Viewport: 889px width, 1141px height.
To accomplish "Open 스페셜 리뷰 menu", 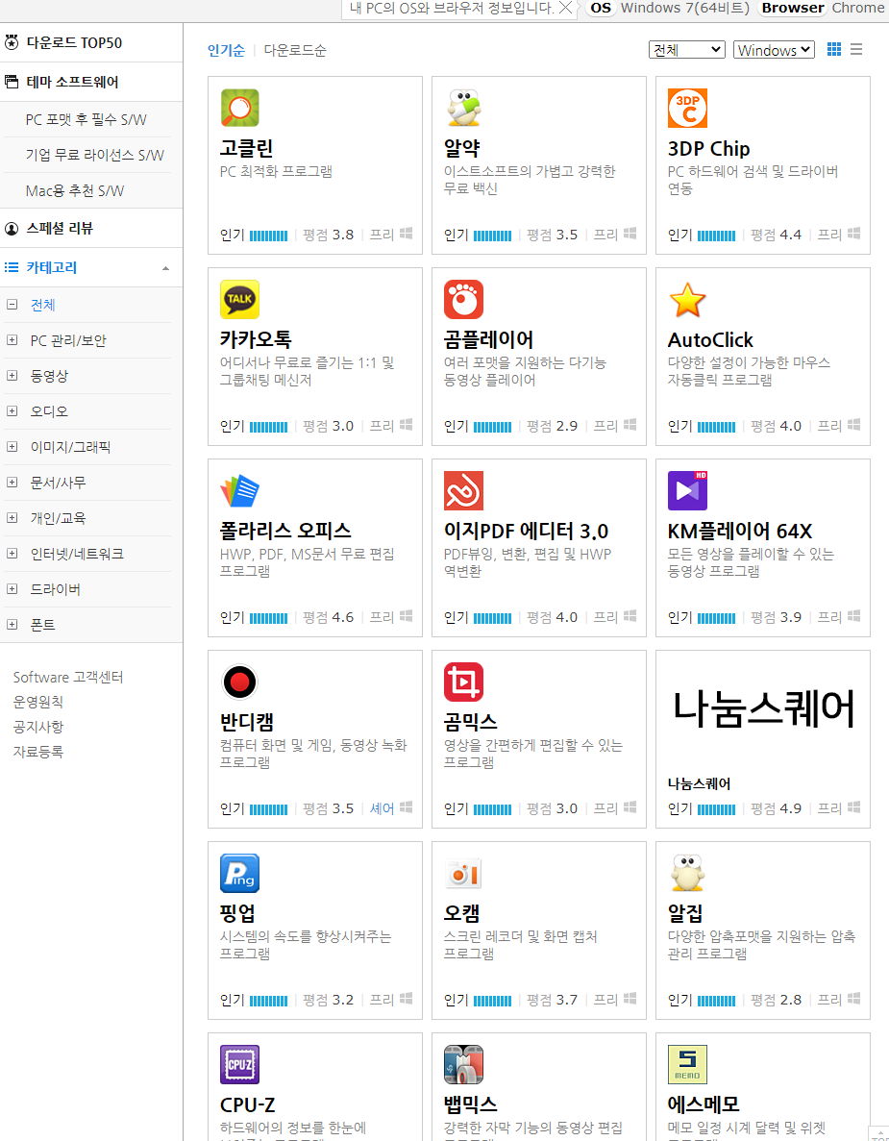I will (x=60, y=229).
